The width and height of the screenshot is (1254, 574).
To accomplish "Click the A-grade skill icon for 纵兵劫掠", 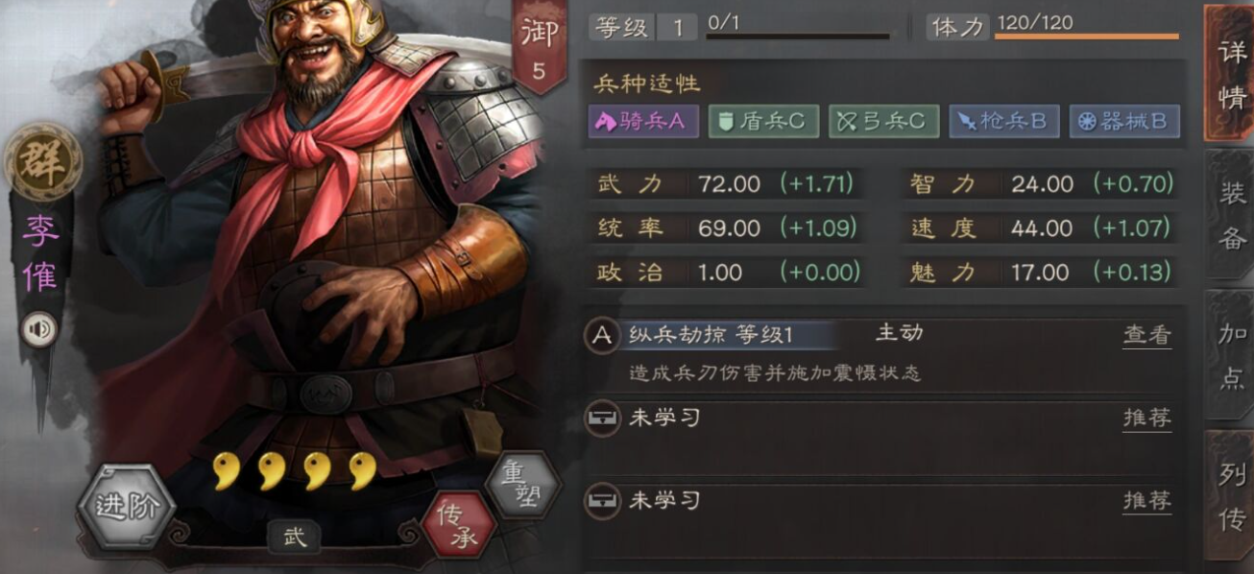I will [603, 335].
